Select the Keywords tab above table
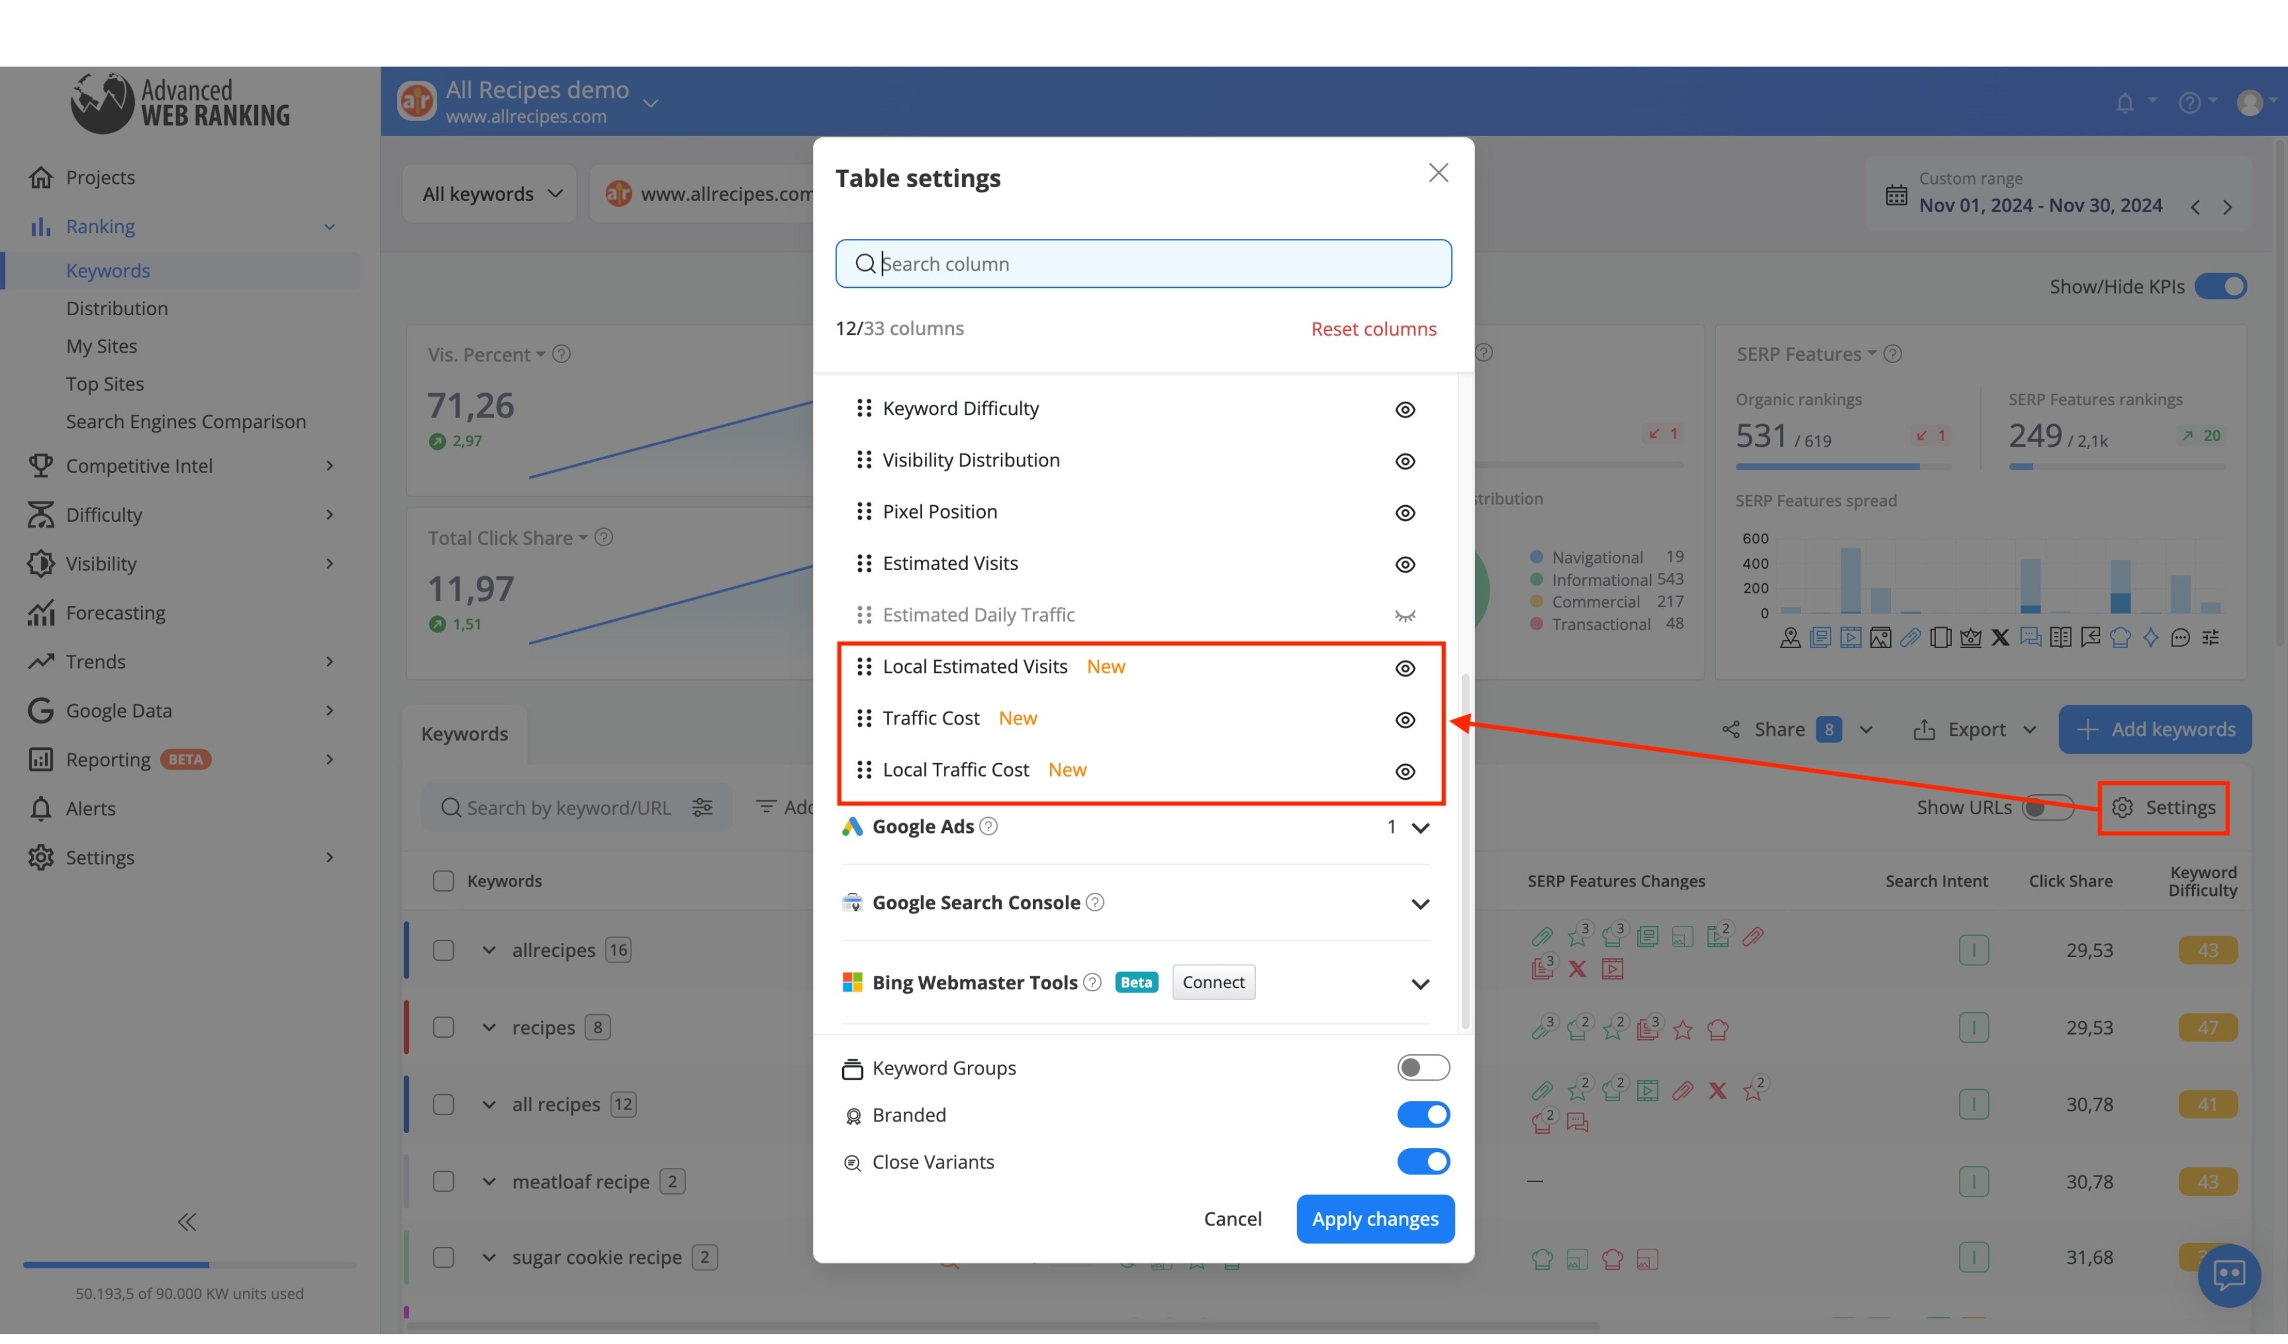The height and width of the screenshot is (1344, 2288). 464,734
